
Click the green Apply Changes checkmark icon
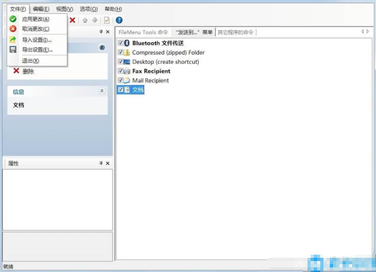pos(13,19)
